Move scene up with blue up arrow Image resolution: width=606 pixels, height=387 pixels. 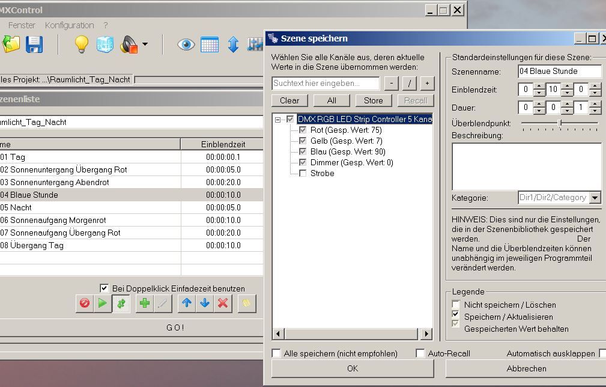187,303
